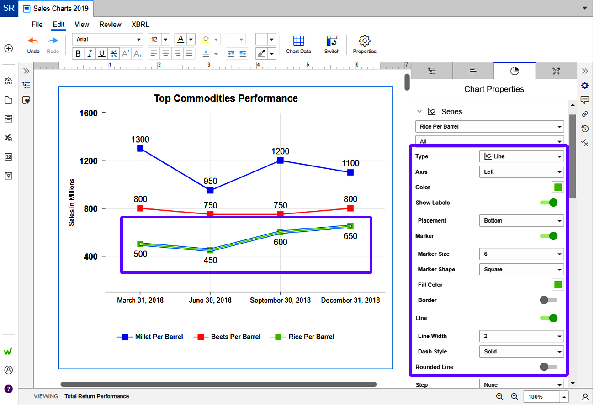
Task: Click the series Color green swatch
Action: (x=557, y=187)
